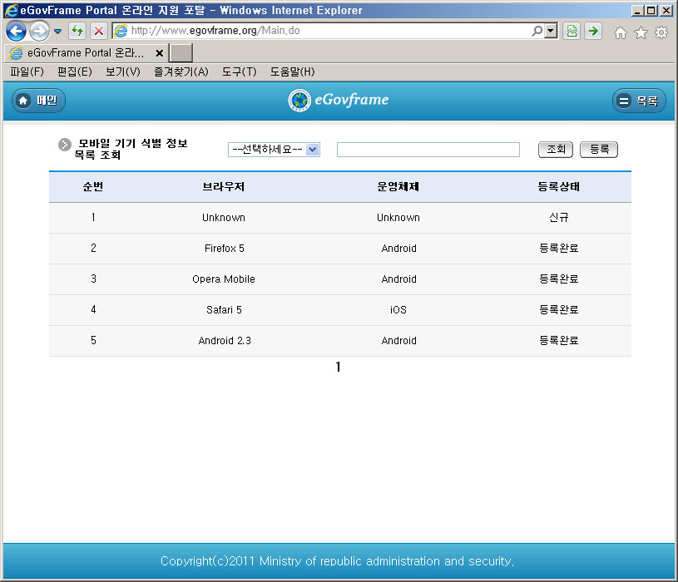Open the 즐겨찾기(A) menu

click(x=181, y=72)
